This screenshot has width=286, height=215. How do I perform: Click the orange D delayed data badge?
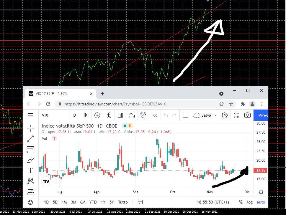130,126
